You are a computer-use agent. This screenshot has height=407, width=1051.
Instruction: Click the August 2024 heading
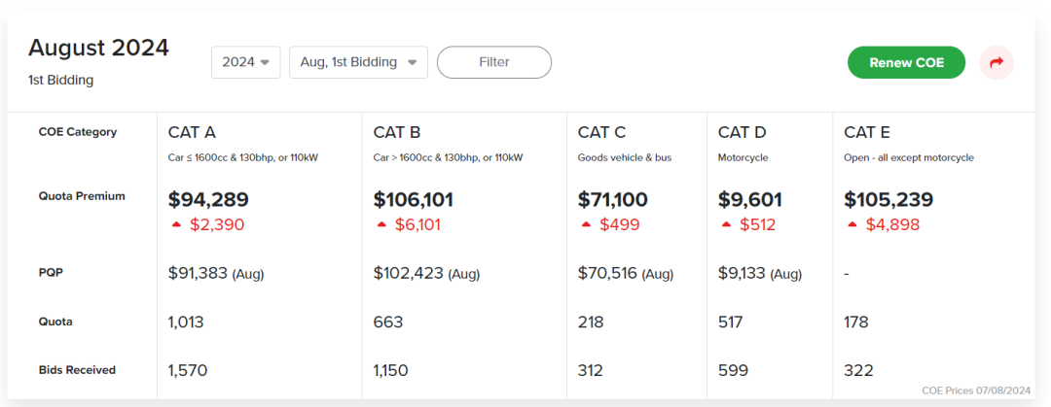click(x=98, y=48)
